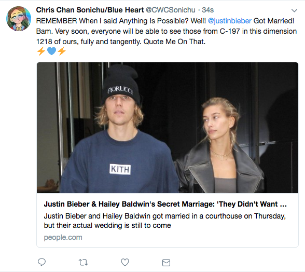
Task: Expand the tweet options chevron menu
Action: [294, 10]
